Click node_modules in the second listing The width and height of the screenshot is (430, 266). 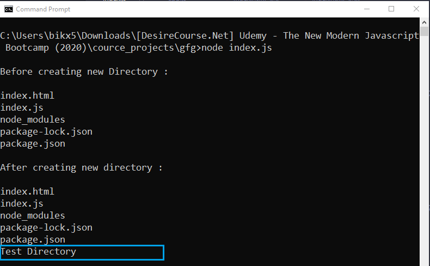click(x=33, y=216)
